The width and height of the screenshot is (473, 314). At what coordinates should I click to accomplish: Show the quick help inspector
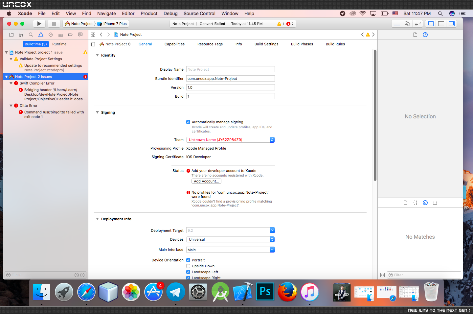(425, 35)
